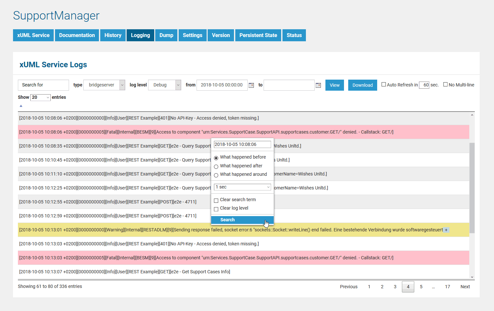
Task: Jump to page 17 of the log entries
Action: (x=447, y=287)
